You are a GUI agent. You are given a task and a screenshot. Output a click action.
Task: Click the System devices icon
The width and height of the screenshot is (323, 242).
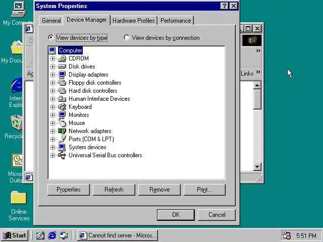(x=62, y=147)
